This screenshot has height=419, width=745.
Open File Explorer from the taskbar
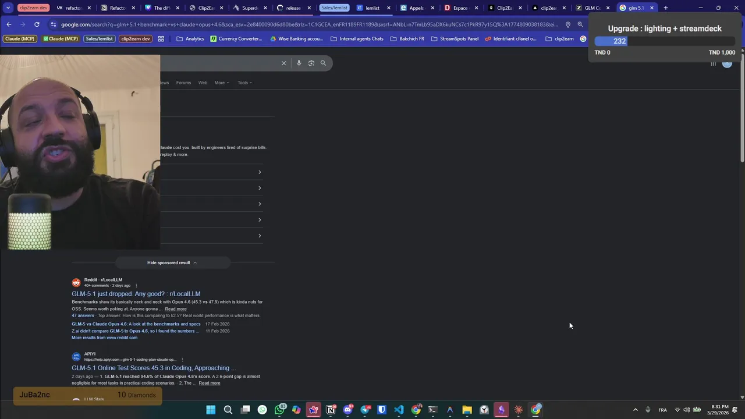[x=467, y=410]
